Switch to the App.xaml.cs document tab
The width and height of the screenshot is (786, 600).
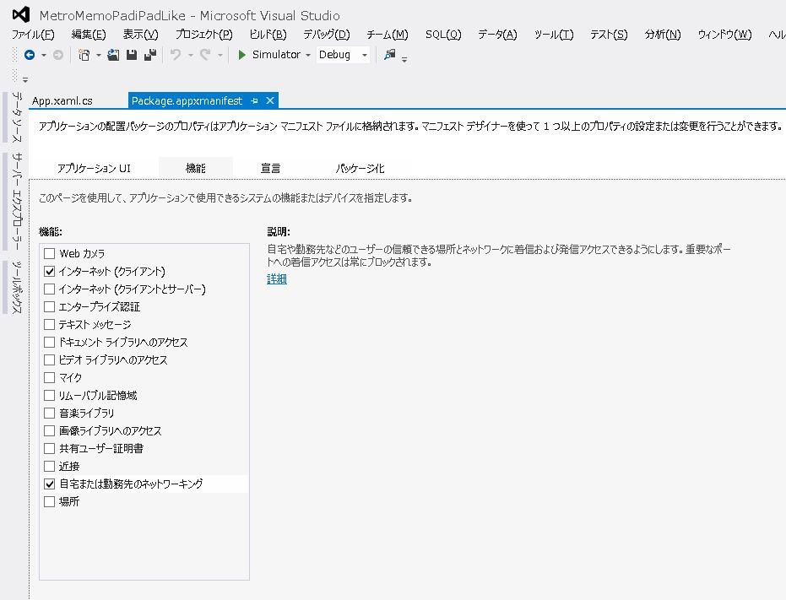pyautogui.click(x=62, y=100)
